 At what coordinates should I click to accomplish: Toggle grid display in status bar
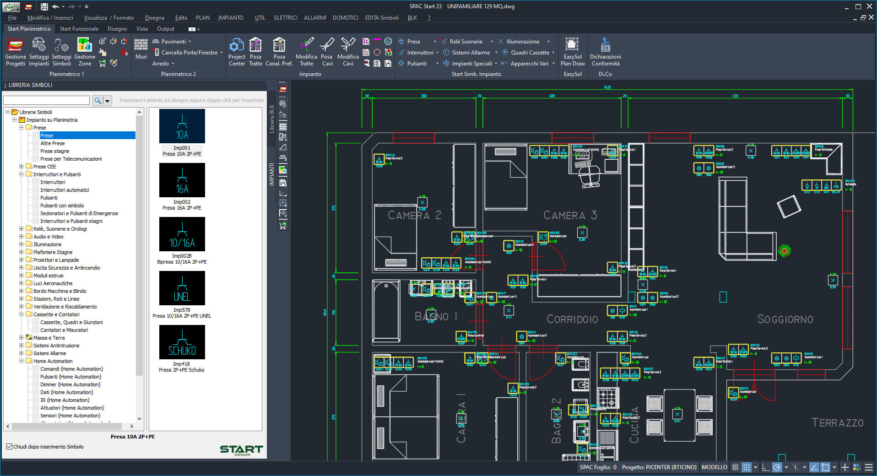click(735, 467)
